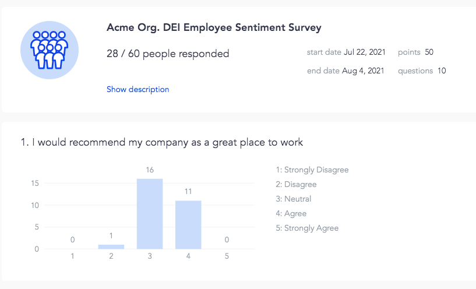Select the Neutral bar labeled 16
Viewport: 476px width, 289px height.
(x=150, y=214)
